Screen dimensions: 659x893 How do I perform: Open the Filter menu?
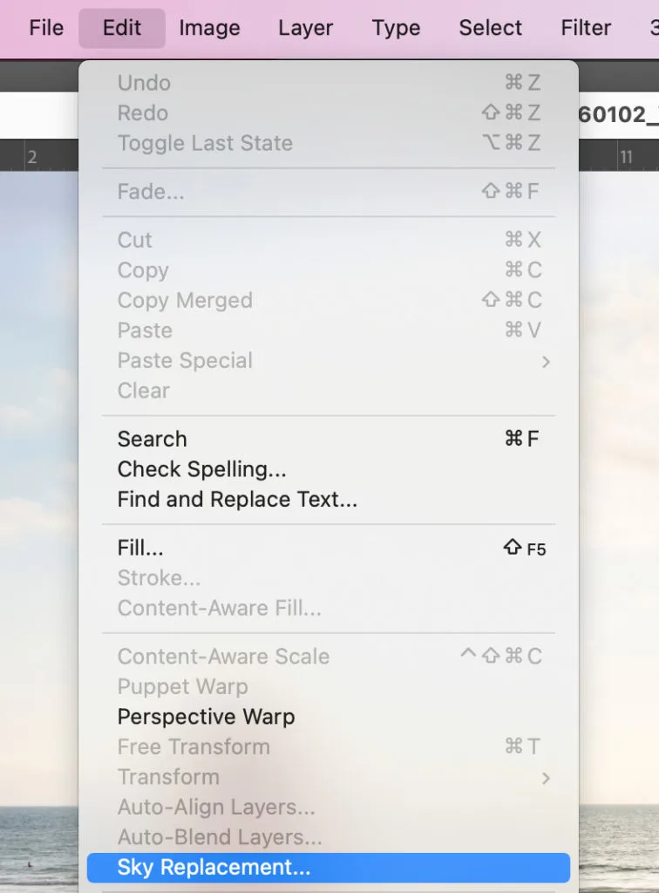coord(586,28)
